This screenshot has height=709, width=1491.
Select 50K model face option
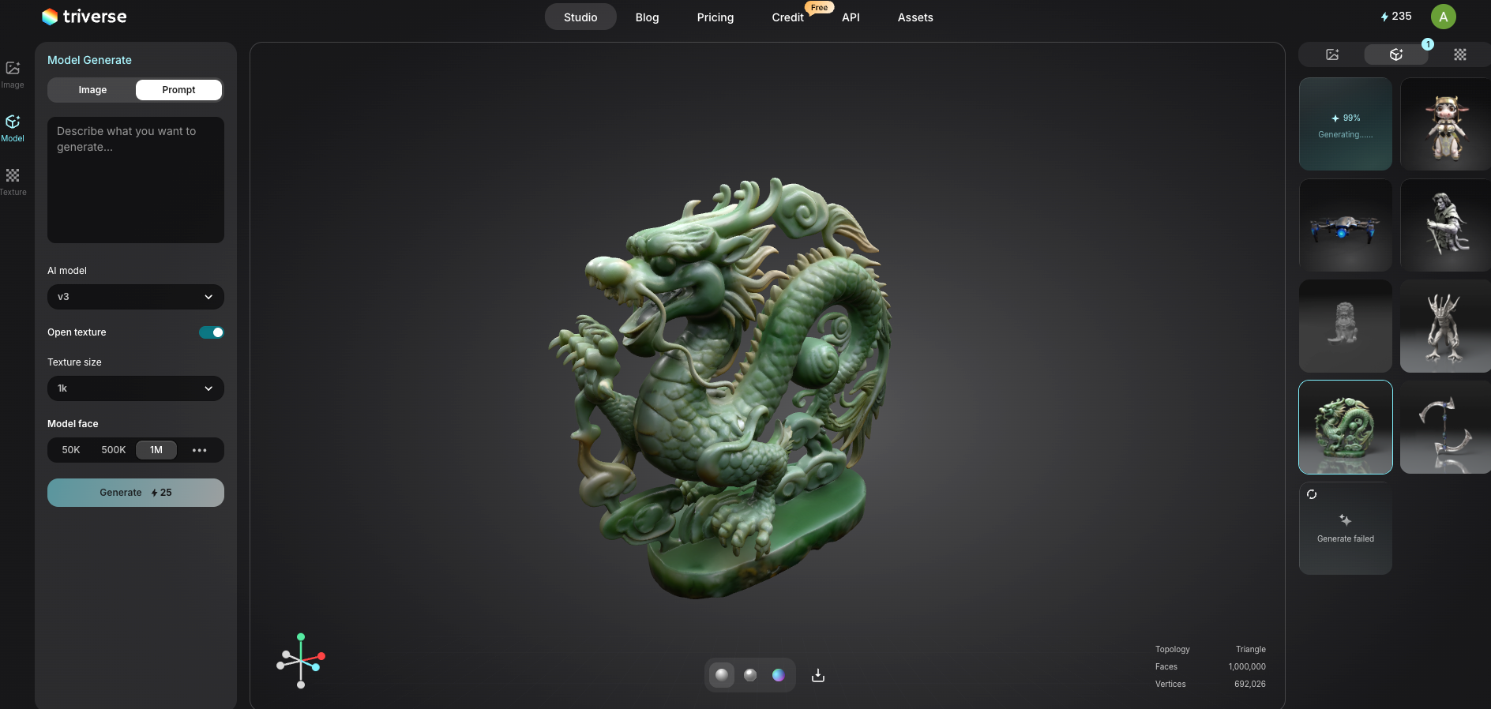tap(71, 450)
